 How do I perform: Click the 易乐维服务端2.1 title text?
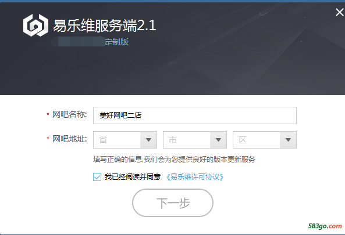105,26
